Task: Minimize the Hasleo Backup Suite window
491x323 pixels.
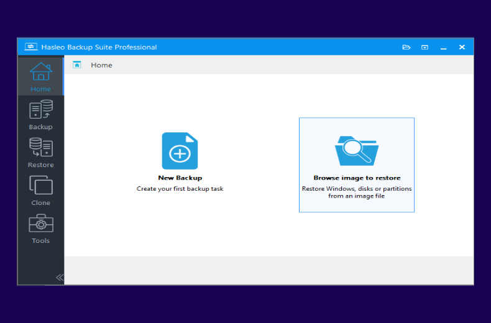Action: [x=443, y=48]
